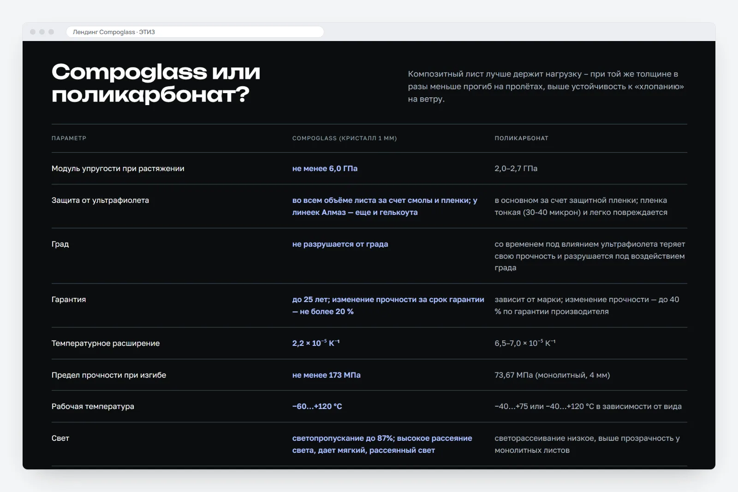Image resolution: width=738 pixels, height=492 pixels.
Task: Click the address bar 'Лендинг Compoglass · ЭТИЗ'
Action: pos(195,32)
